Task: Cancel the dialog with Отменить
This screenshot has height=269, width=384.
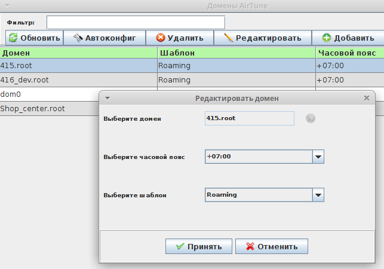Action: (272, 246)
